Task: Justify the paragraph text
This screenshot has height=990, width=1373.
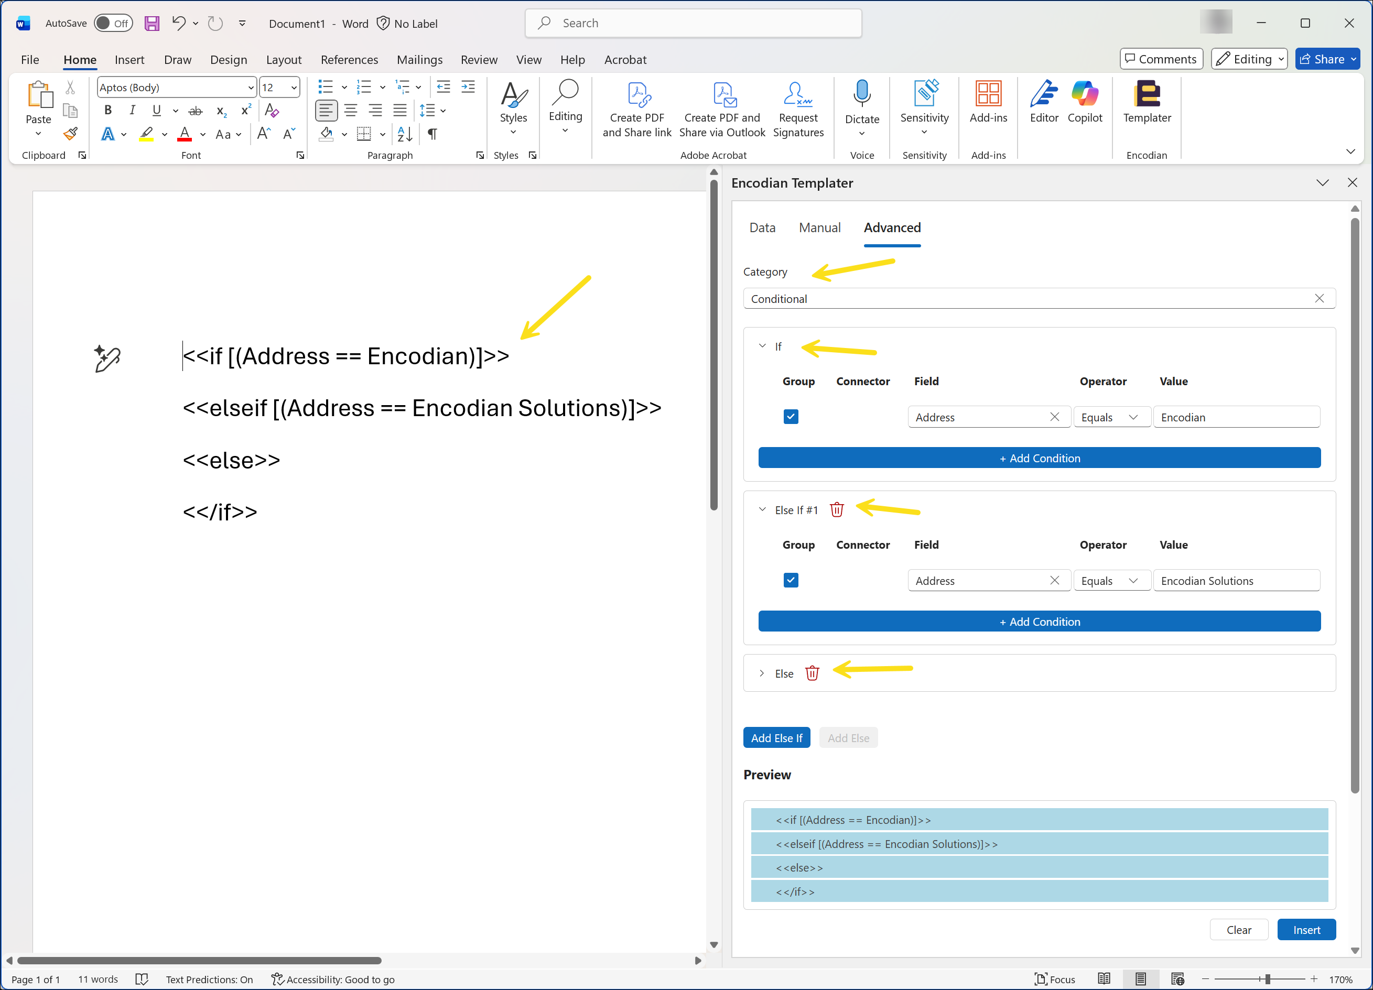Action: (399, 111)
